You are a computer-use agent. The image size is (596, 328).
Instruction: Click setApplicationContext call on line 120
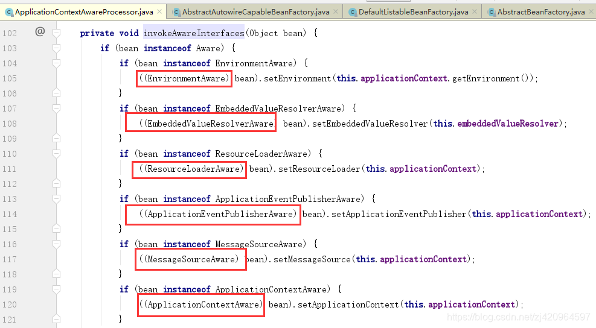tap(348, 304)
